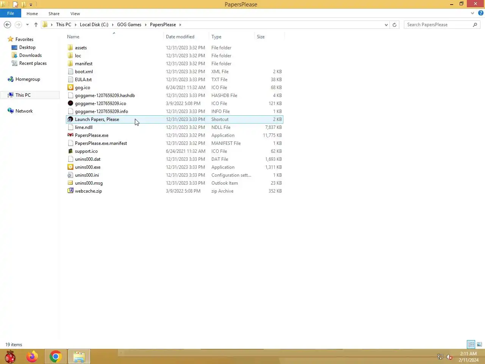Viewport: 485px width, 364px height.
Task: Select the unins000.exe icon
Action: 70,167
